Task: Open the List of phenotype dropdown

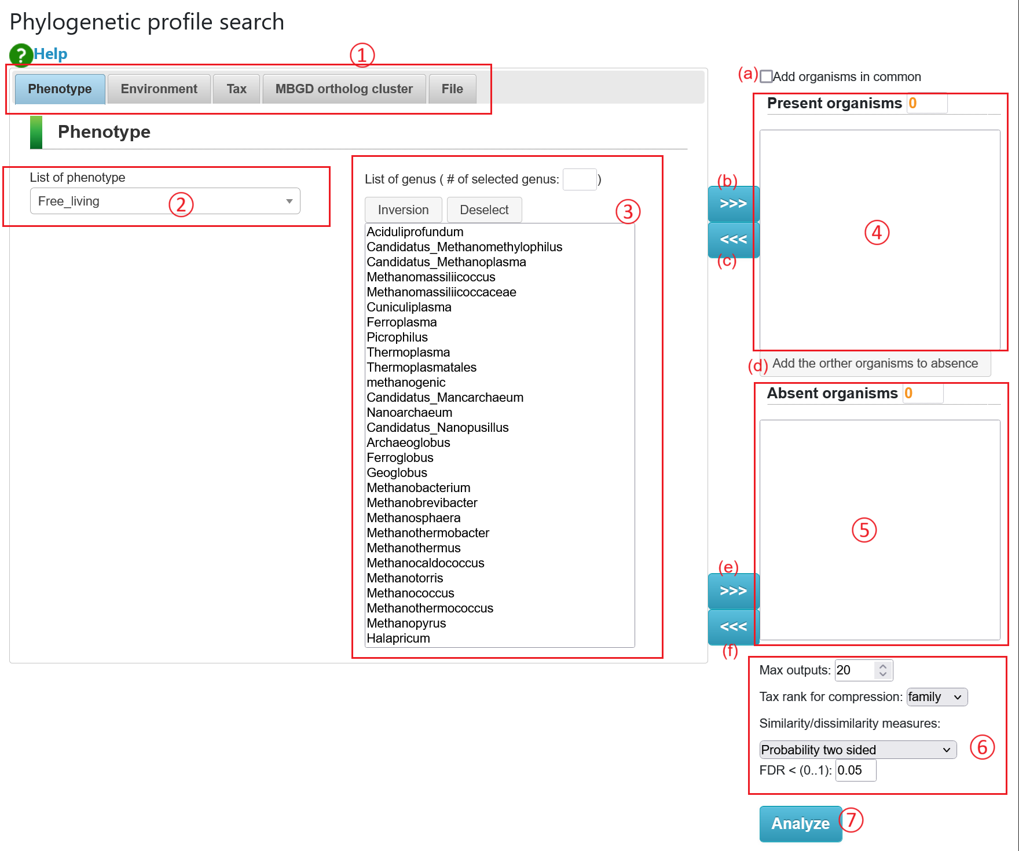Action: click(165, 201)
